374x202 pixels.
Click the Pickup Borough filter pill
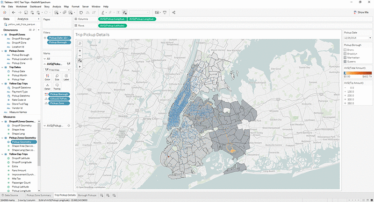(x=59, y=42)
